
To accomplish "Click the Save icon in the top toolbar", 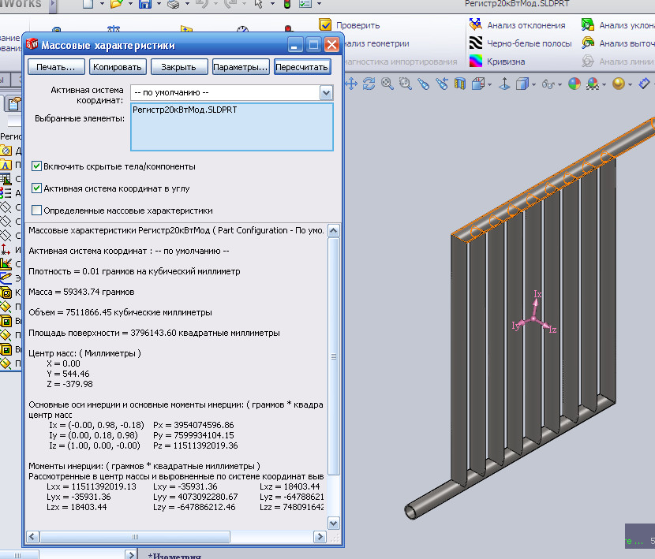I will (x=145, y=5).
